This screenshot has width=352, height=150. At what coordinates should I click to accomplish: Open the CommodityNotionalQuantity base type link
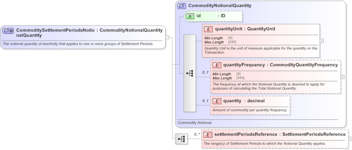click(131, 30)
